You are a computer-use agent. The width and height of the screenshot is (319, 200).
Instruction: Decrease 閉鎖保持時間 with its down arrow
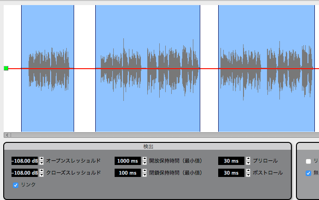(x=145, y=175)
